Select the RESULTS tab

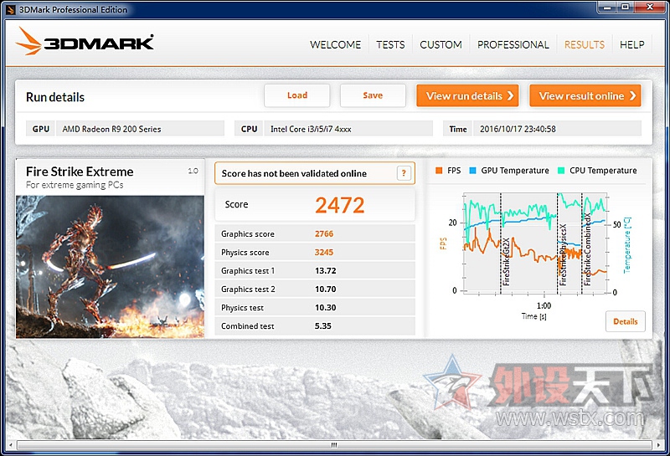click(585, 44)
